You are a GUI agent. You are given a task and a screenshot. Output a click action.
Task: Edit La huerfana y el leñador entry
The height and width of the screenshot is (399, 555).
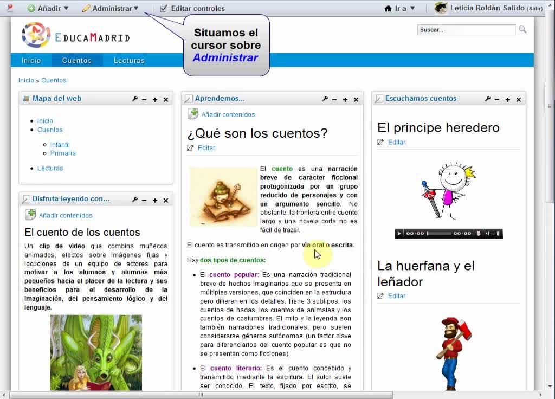(396, 296)
